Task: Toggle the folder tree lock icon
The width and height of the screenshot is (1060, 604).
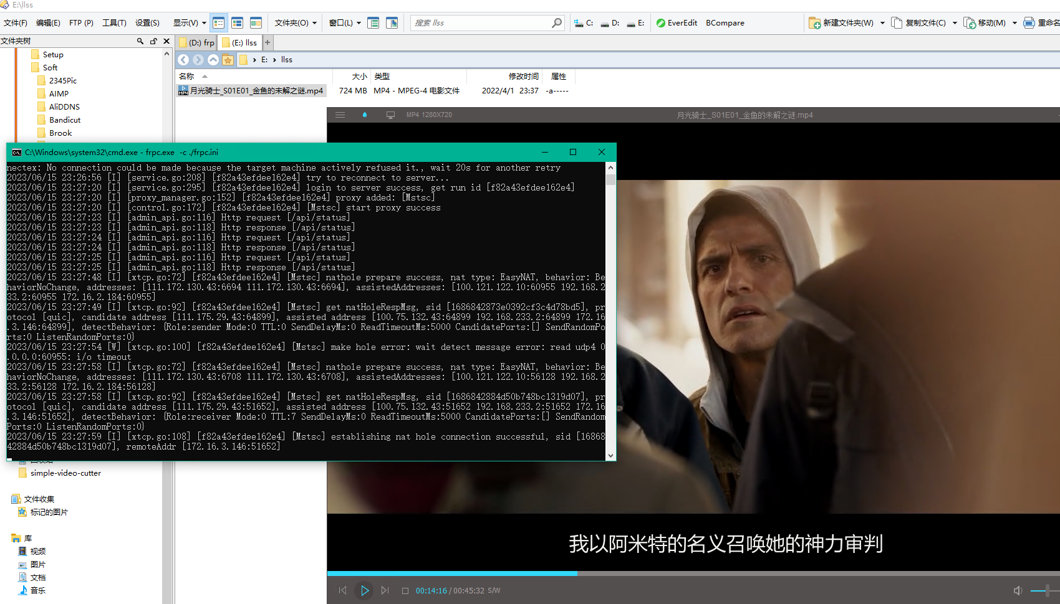Action: 153,41
